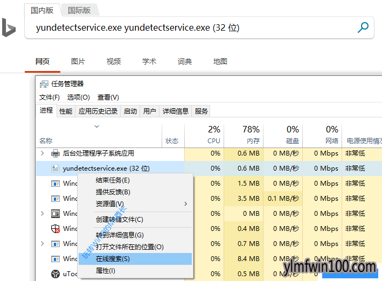The width and height of the screenshot is (382, 281).
Task: Click the printer icon of 后台处理程序子系统应用
Action: pos(55,153)
